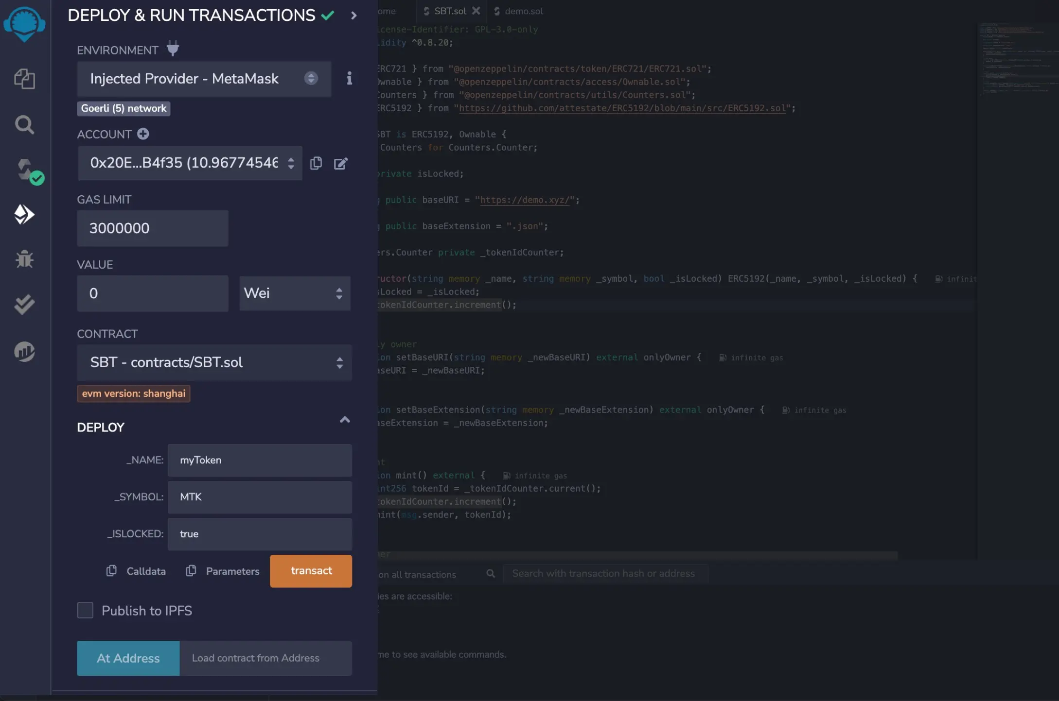Click the add account plus icon

point(143,134)
